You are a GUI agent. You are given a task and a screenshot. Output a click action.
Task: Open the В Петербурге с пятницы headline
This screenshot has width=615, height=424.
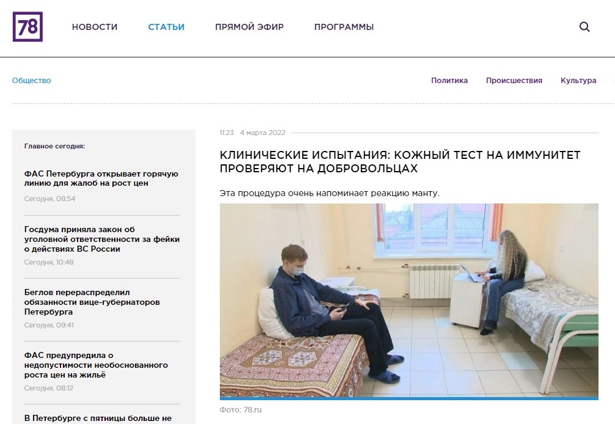(x=98, y=418)
